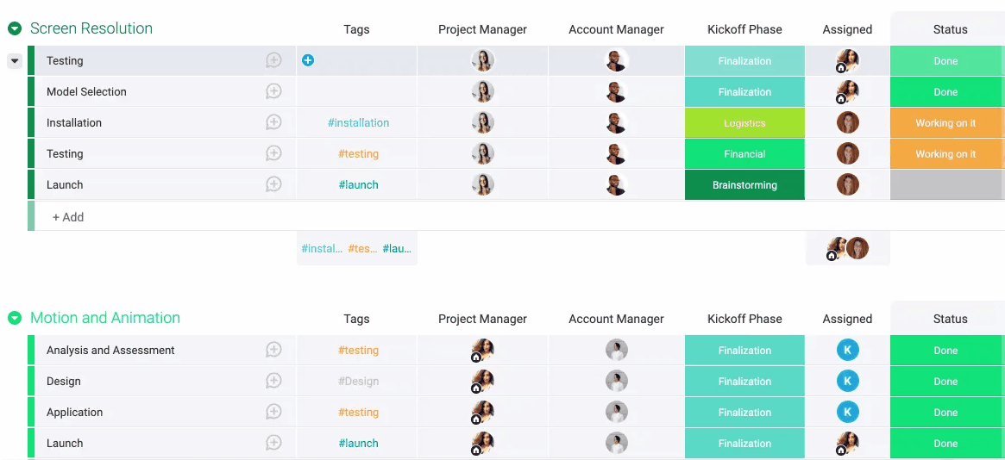The height and width of the screenshot is (460, 1005).
Task: Collapse the Motion and Animation group
Action: coord(15,318)
